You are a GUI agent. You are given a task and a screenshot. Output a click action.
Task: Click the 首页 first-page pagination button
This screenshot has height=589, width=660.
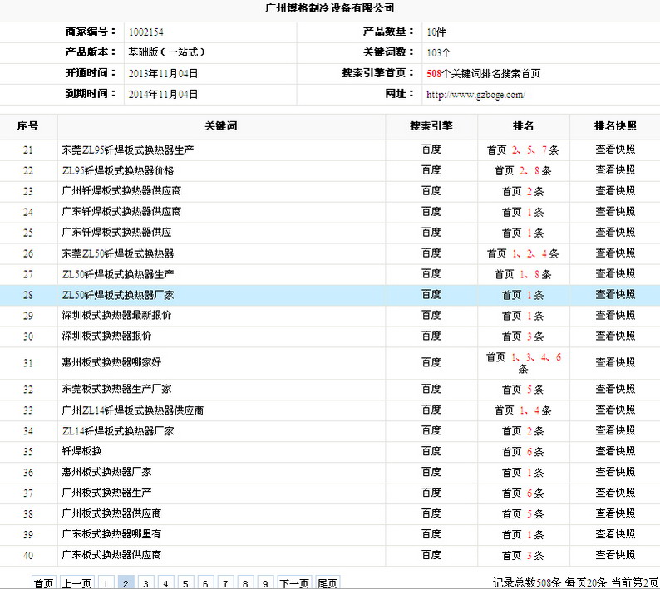pos(44,583)
